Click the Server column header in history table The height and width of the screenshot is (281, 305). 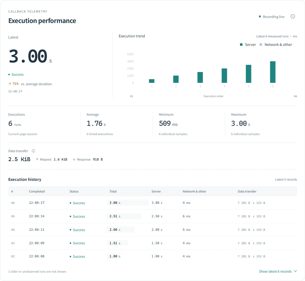click(156, 191)
